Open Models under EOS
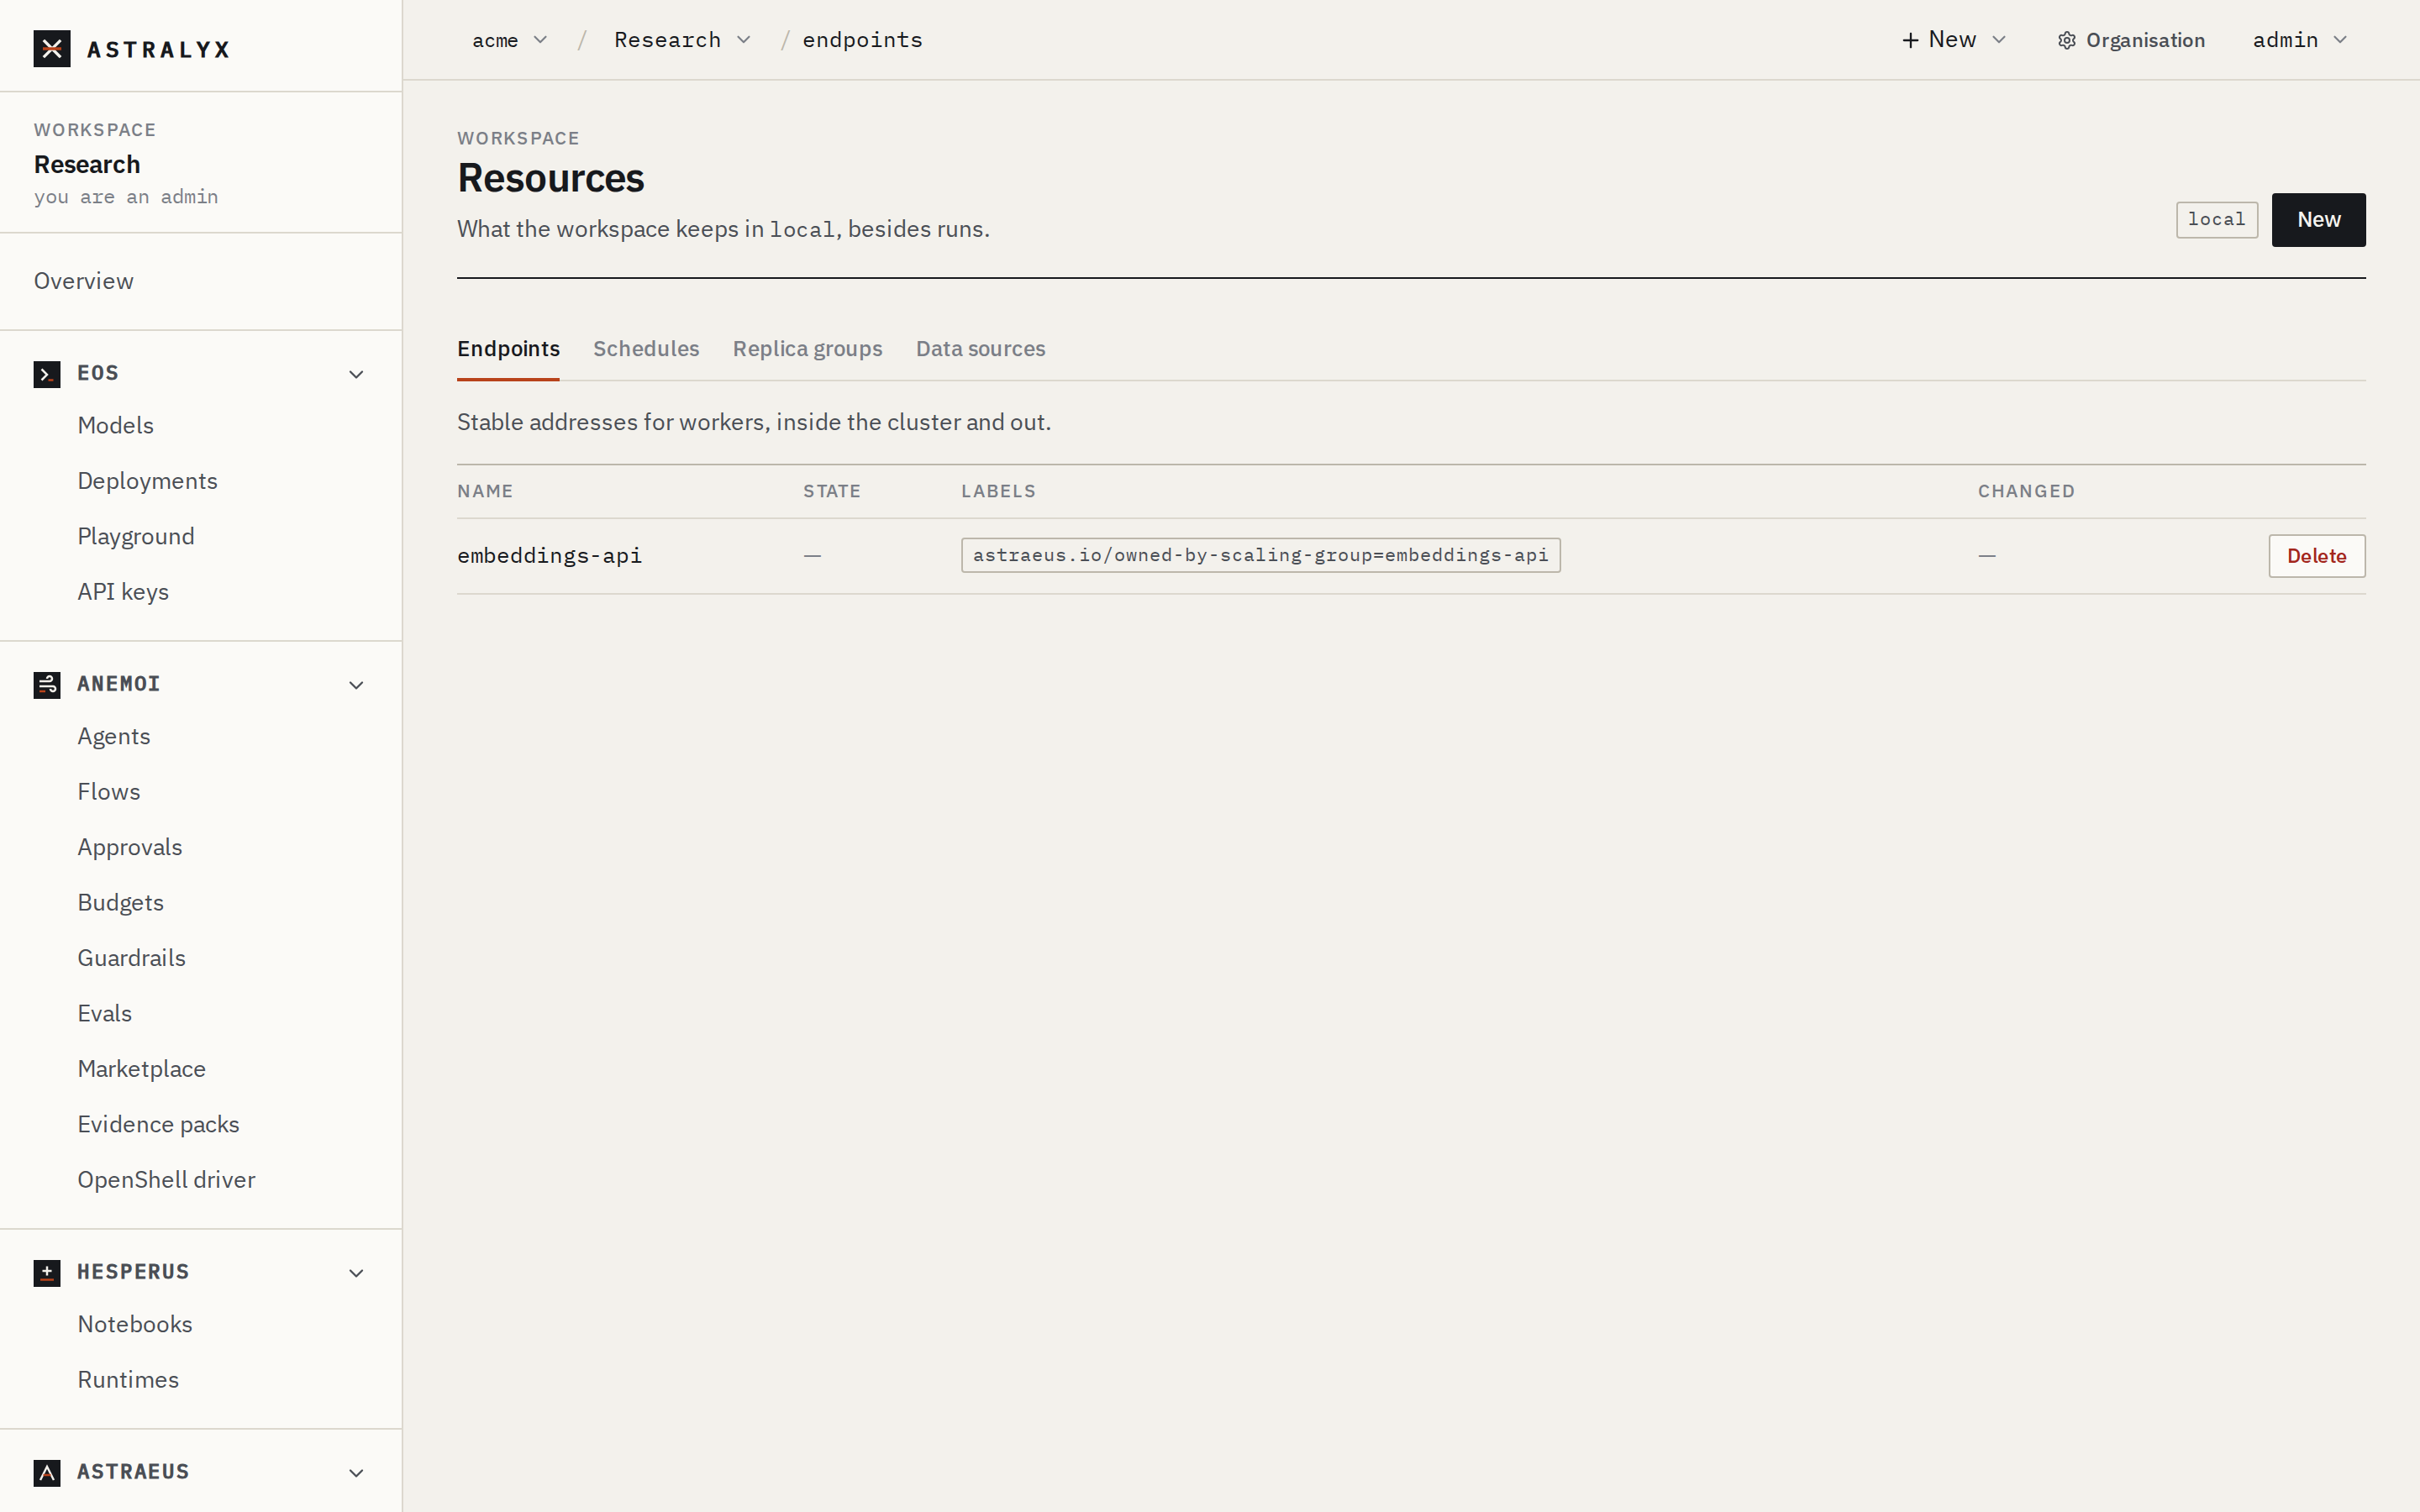The height and width of the screenshot is (1512, 2420). click(x=116, y=426)
